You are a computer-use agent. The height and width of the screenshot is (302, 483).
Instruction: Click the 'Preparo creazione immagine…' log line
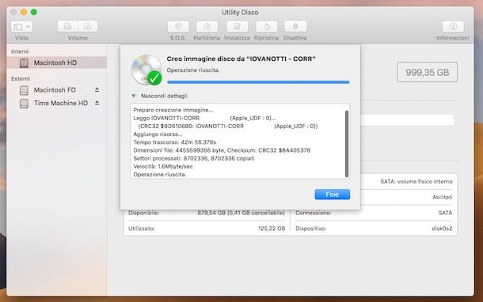[x=173, y=110]
